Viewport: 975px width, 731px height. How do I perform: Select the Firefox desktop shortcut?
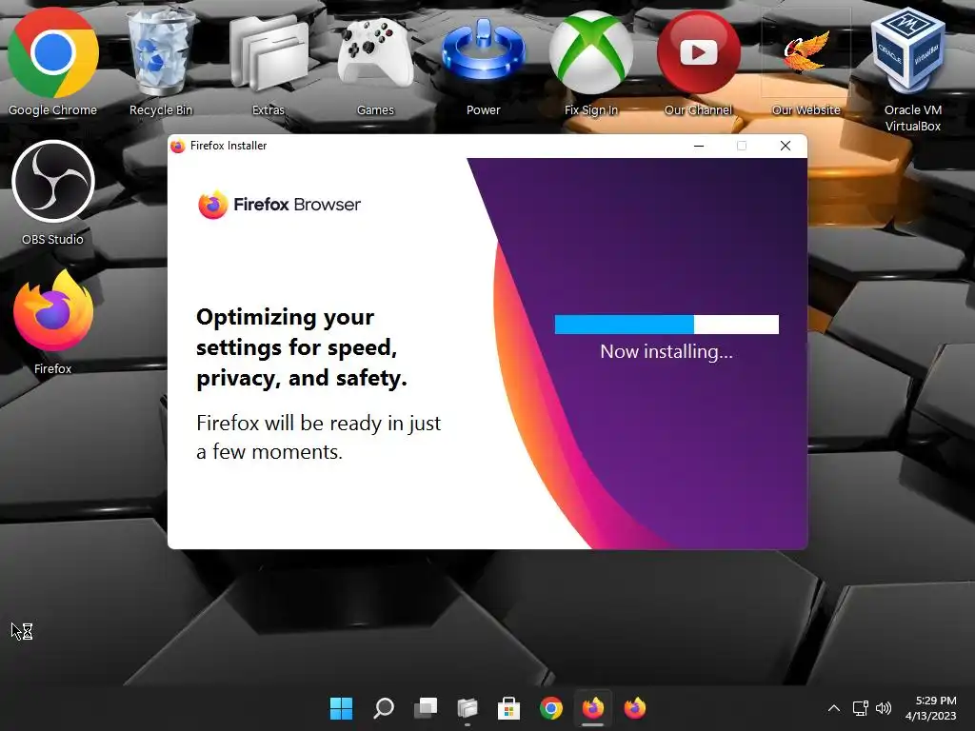click(53, 322)
